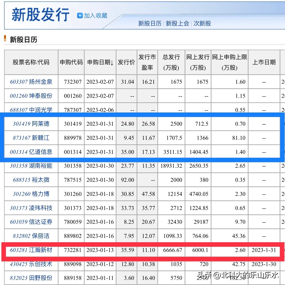Open the 601059 信达证券 stock link
The height and width of the screenshot is (285, 285).
pos(31,222)
